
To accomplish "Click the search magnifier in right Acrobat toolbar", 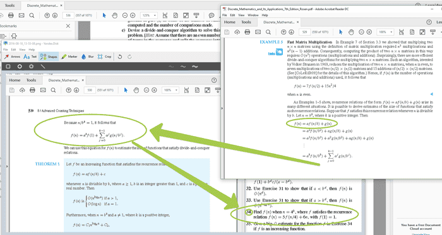I will pos(268,32).
